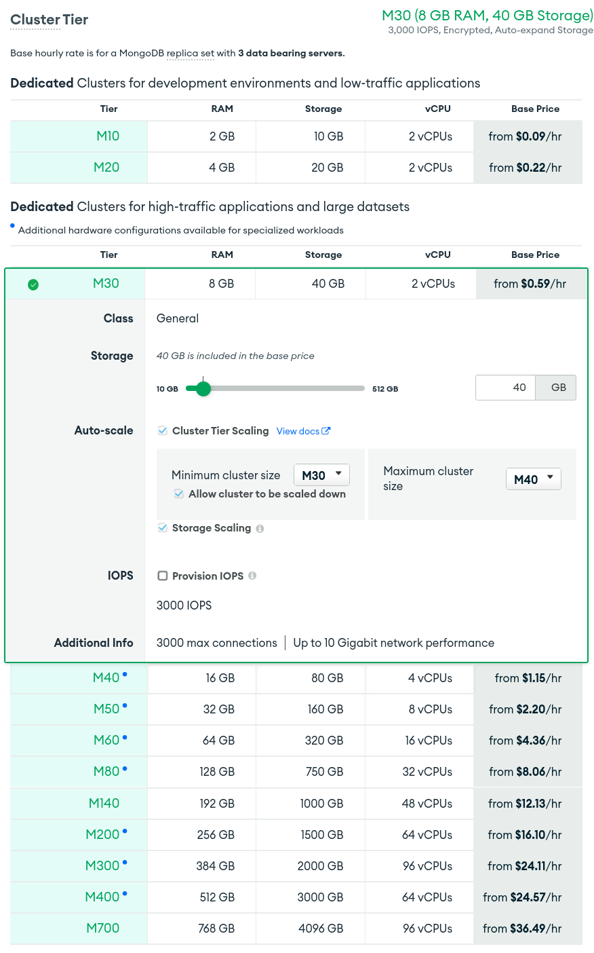This screenshot has width=594, height=953.
Task: Click the green M30 selected checkmark icon
Action: (x=33, y=284)
